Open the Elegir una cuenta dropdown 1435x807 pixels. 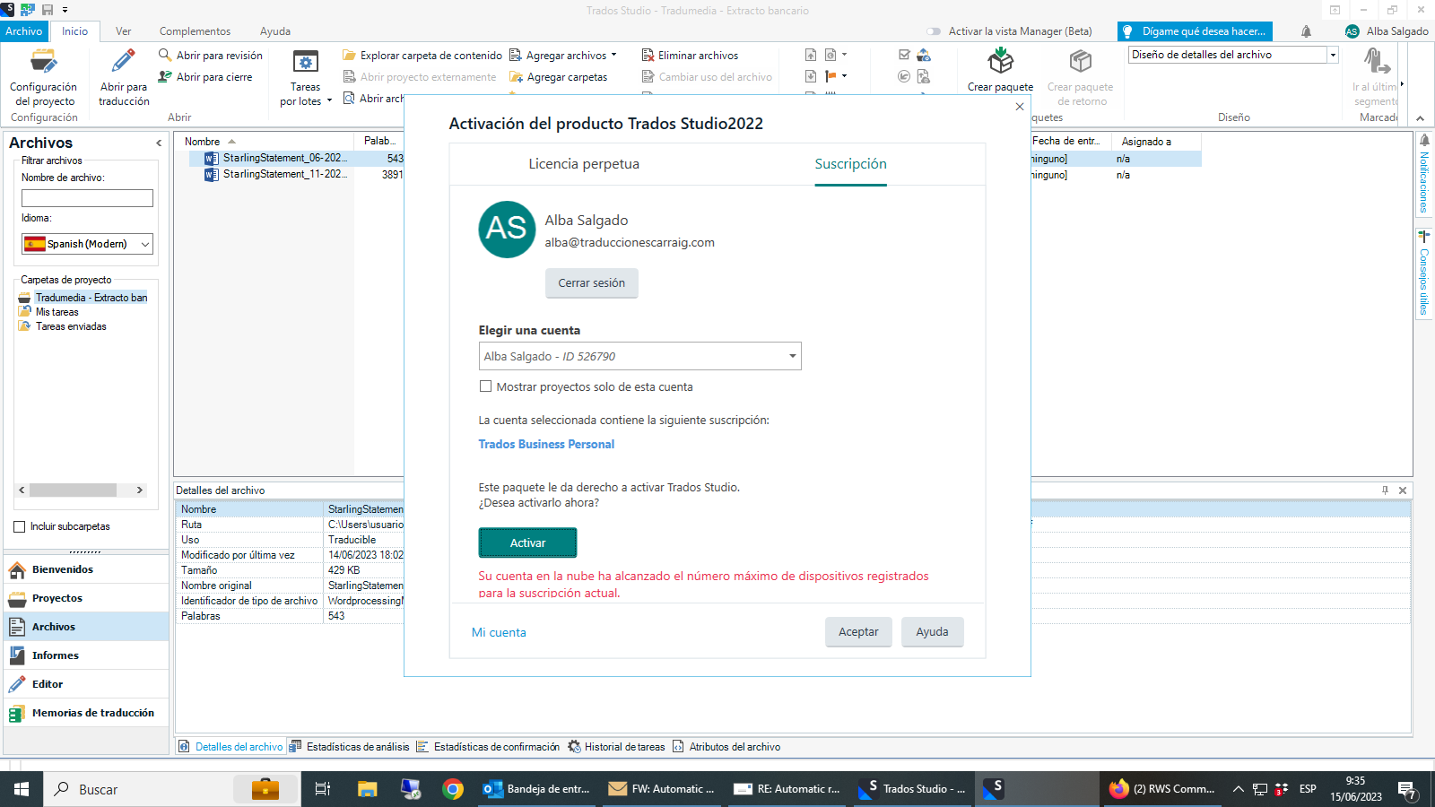pos(791,356)
